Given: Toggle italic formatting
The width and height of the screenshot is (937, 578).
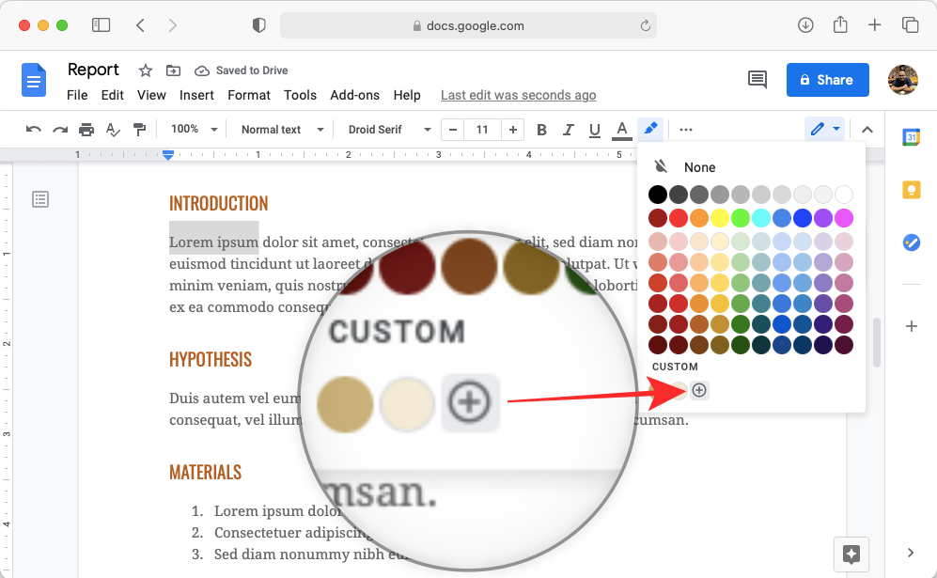Looking at the screenshot, I should point(568,129).
